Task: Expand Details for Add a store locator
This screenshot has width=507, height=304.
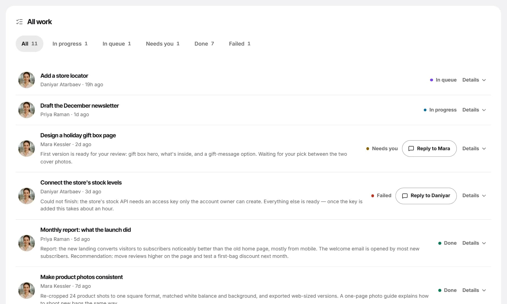Action: point(474,80)
